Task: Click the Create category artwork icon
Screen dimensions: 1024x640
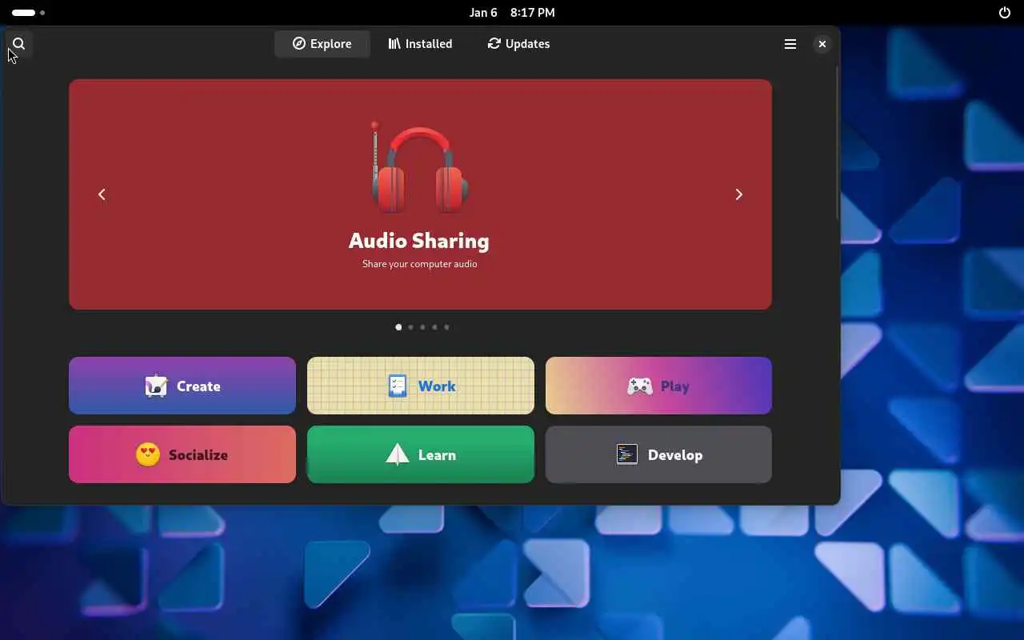Action: click(x=156, y=386)
